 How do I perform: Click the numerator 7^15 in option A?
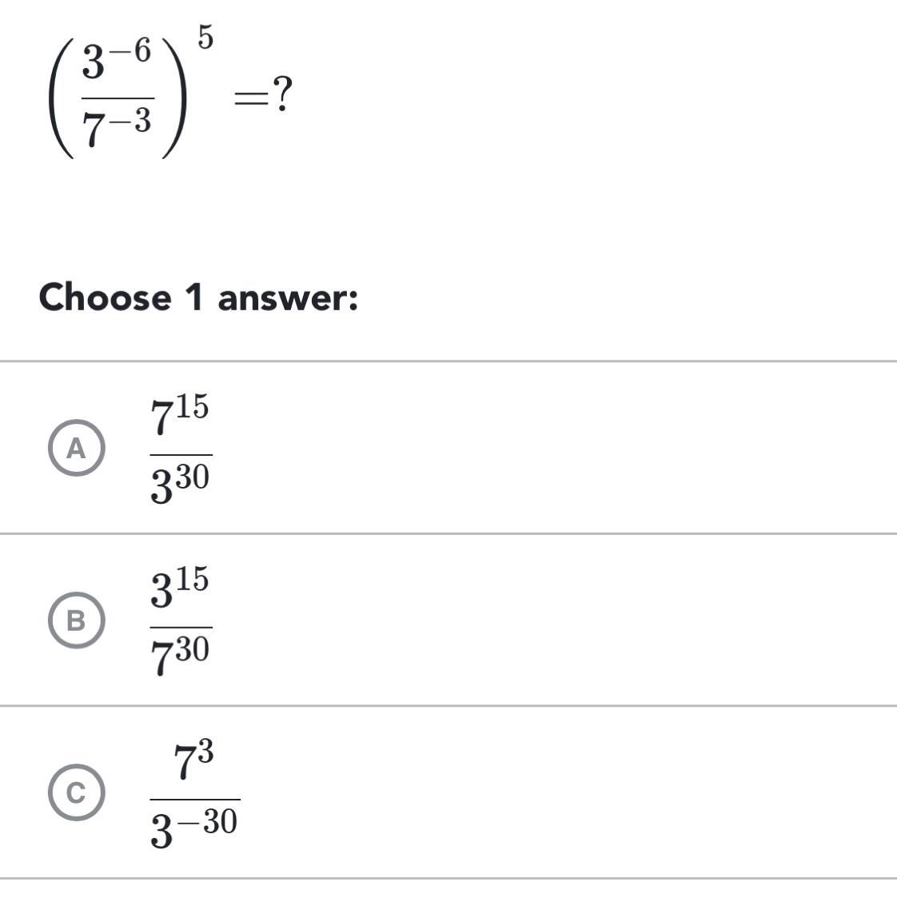click(180, 416)
